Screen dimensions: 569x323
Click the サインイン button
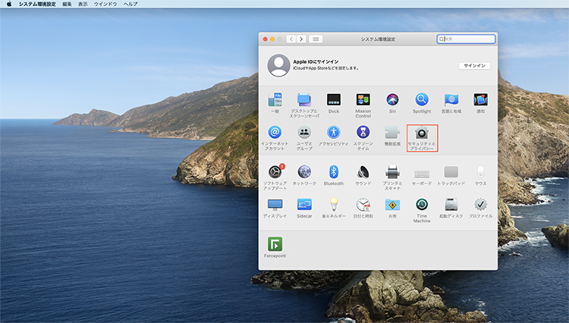tap(474, 66)
